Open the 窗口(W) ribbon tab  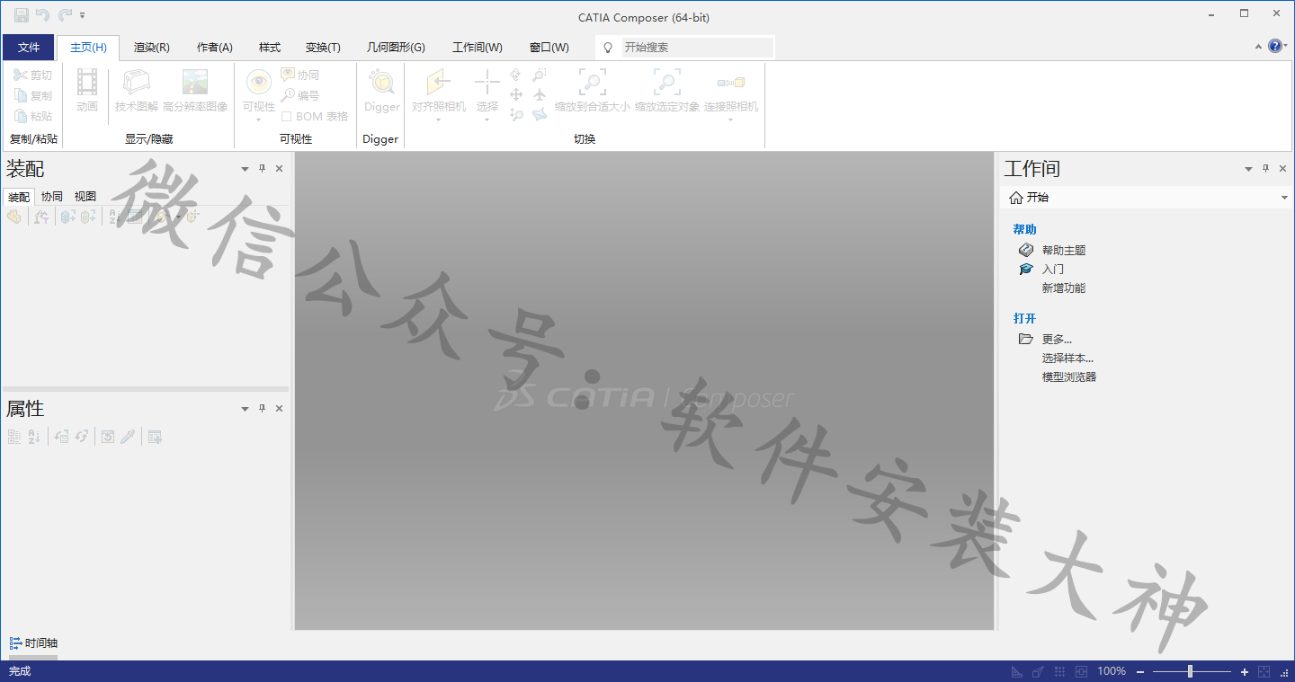point(549,48)
